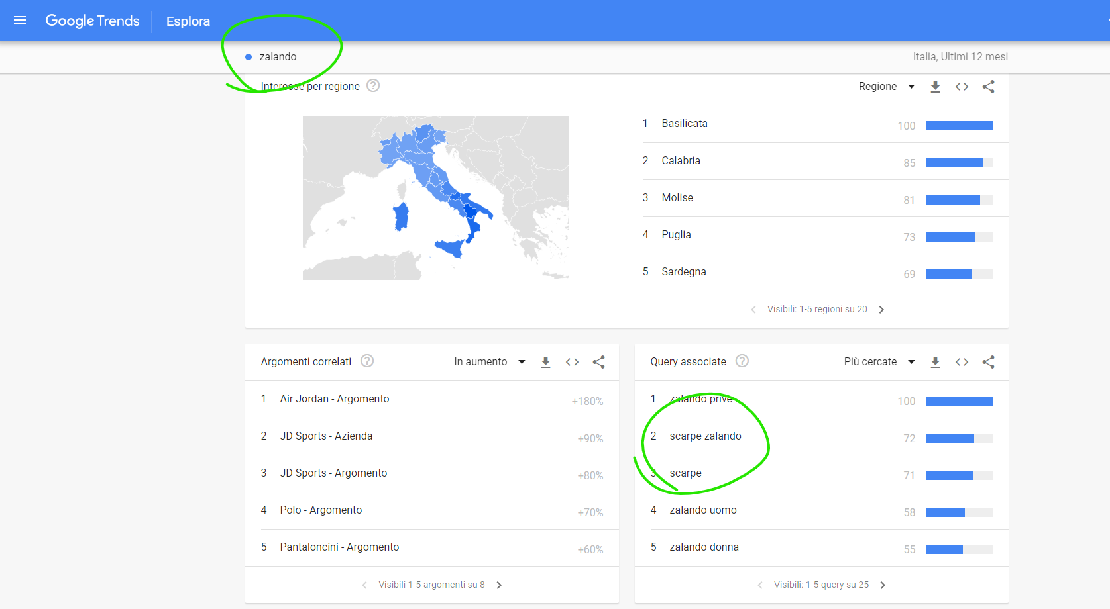Open help for Argomenti correlati
Screen dimensions: 1110x609
pyautogui.click(x=367, y=361)
